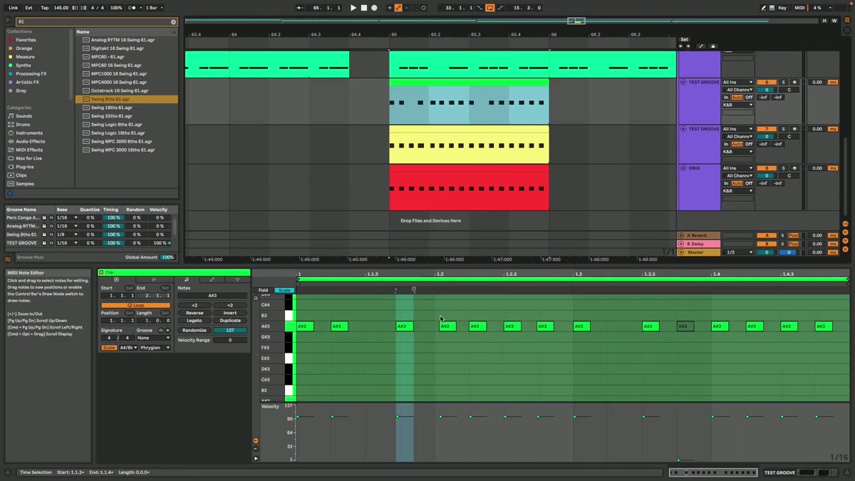Solo the ORIG track
This screenshot has width=855, height=481.
[782, 168]
